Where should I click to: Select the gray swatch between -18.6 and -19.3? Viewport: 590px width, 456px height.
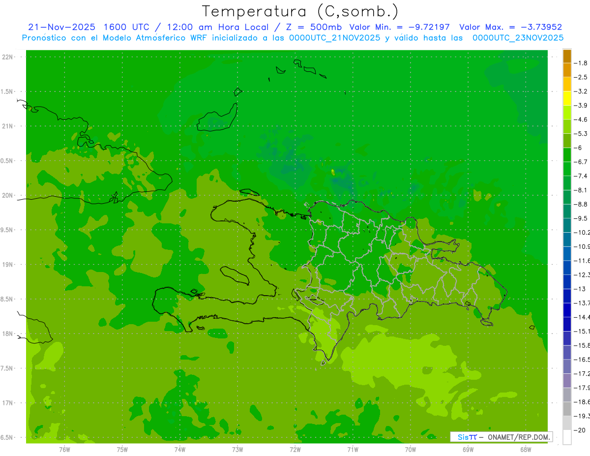tap(567, 409)
